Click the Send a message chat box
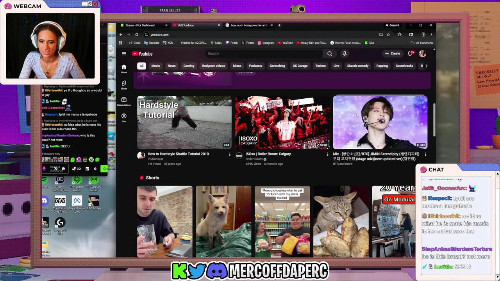 55,169
